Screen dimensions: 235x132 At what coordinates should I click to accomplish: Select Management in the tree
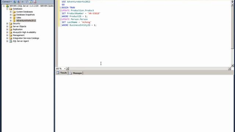coord(19,35)
